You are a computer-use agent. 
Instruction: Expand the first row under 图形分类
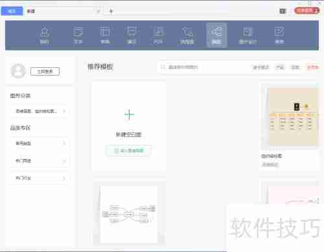(x=40, y=111)
